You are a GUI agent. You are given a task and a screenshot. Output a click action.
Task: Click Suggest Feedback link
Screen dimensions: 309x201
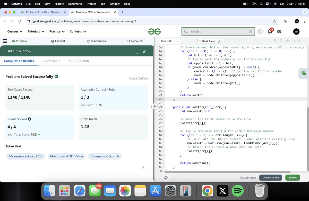[x=138, y=78]
